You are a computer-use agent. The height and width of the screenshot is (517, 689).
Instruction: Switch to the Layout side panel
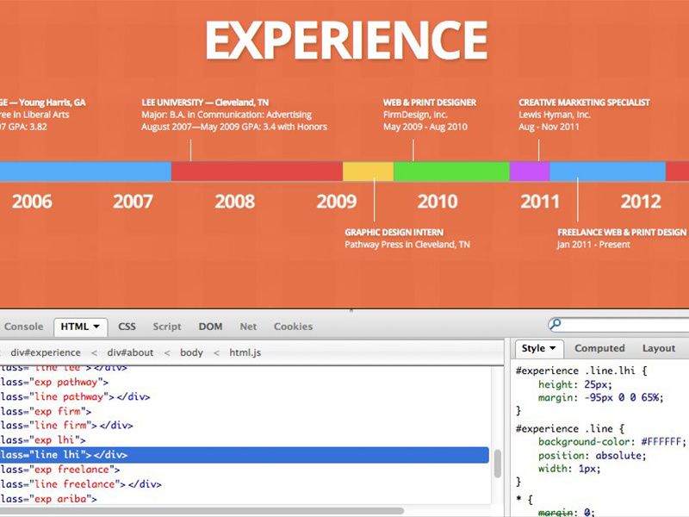pos(659,348)
